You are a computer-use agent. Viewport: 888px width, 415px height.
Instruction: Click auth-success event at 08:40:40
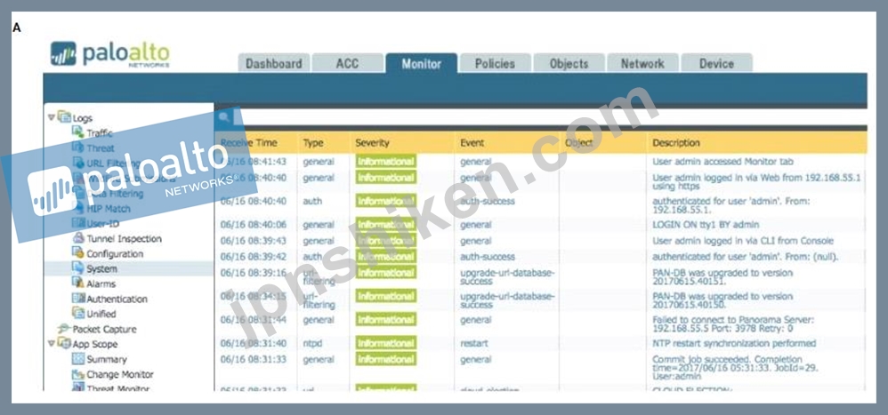pyautogui.click(x=488, y=201)
